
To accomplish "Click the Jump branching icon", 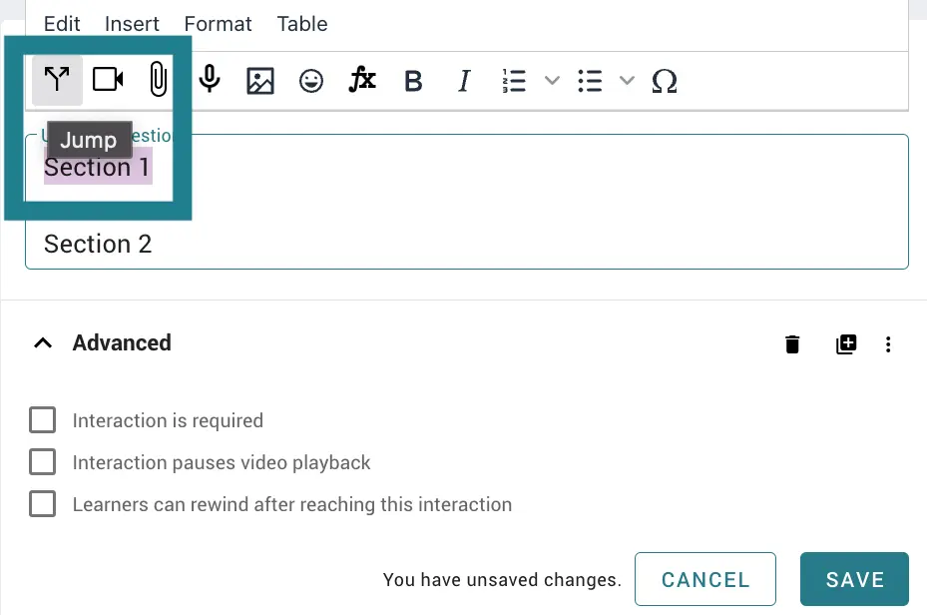I will 57,81.
